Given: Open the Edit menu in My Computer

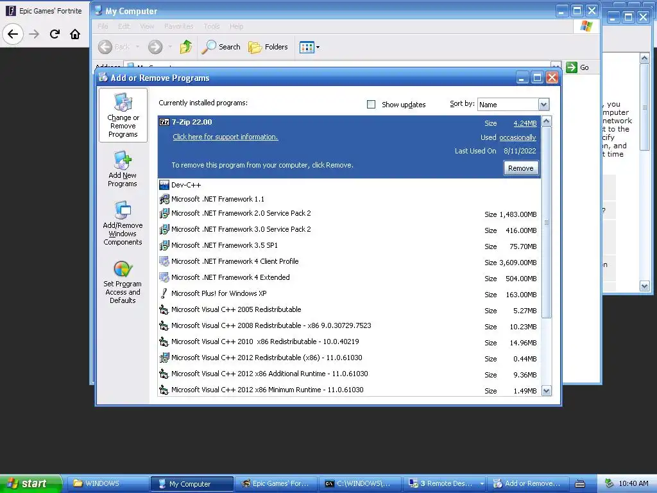Looking at the screenshot, I should (124, 26).
